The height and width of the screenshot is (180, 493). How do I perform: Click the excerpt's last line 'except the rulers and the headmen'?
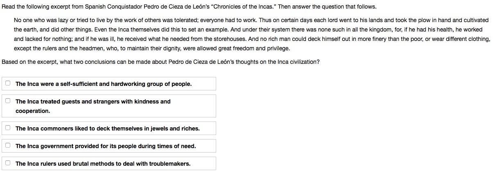click(x=152, y=48)
